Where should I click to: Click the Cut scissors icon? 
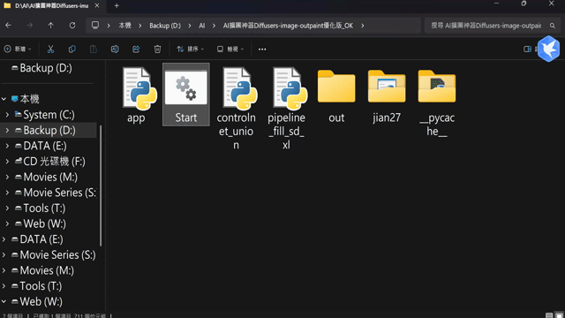(50, 49)
